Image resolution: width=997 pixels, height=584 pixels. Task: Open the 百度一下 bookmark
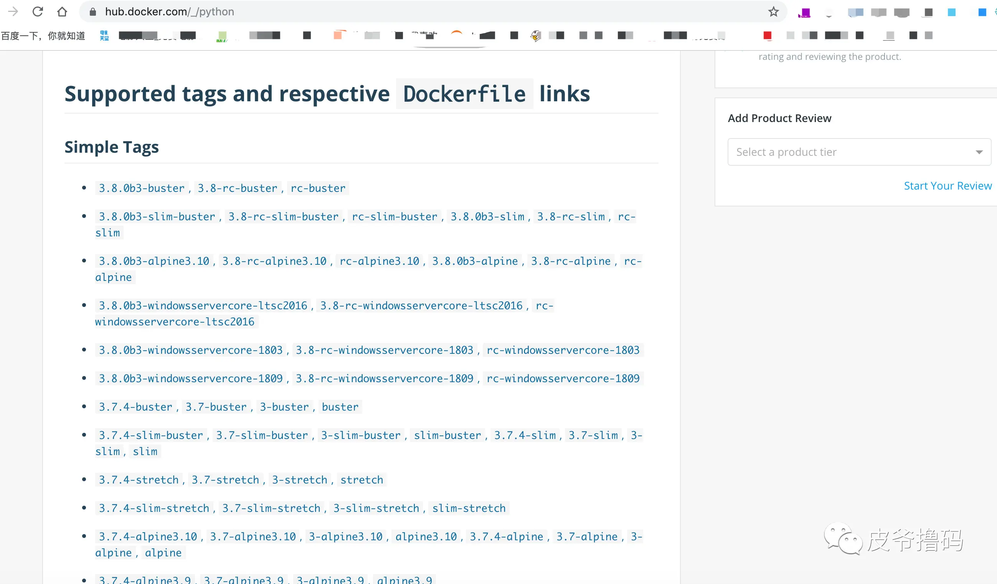(x=43, y=36)
